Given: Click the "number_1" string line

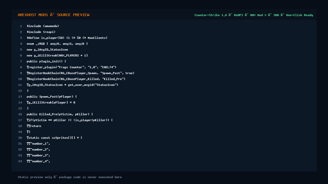Looking at the screenshot, I should [38, 144].
